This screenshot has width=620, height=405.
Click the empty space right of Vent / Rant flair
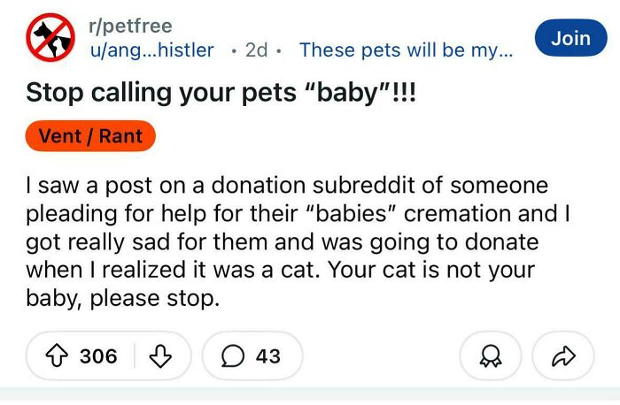pos(372,136)
